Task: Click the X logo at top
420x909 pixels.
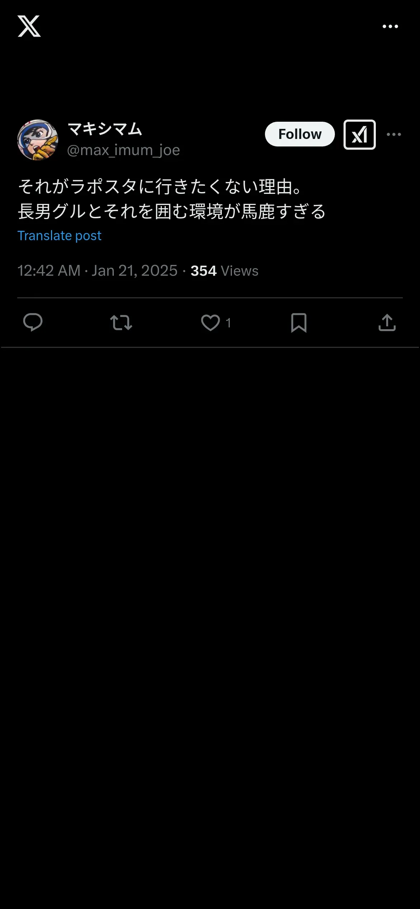Action: coord(29,26)
